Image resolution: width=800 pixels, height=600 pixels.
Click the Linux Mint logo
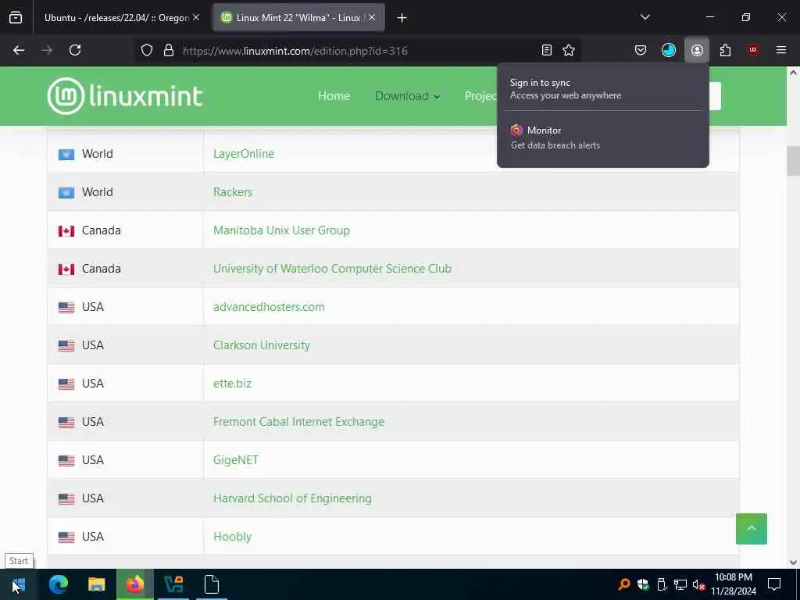point(125,96)
